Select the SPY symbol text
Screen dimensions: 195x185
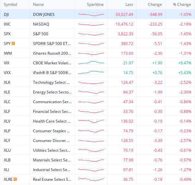coord(7,43)
